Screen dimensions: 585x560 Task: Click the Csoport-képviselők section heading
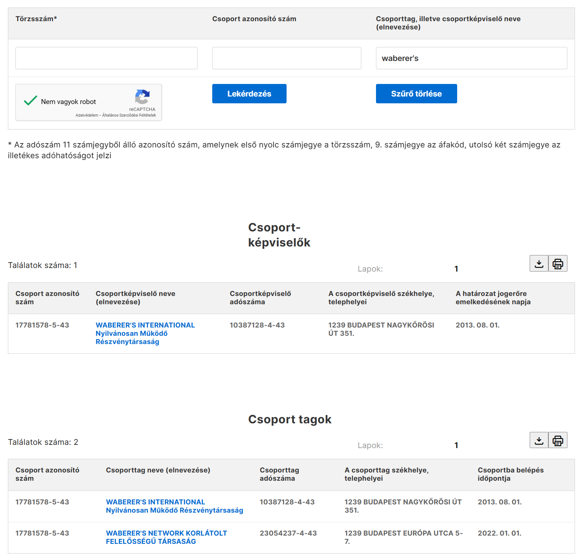279,235
